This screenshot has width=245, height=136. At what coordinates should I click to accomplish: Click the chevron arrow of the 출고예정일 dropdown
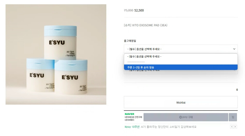(x=234, y=49)
